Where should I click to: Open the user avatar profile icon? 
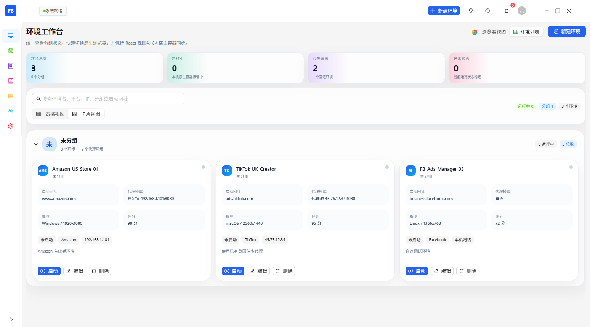pos(522,11)
